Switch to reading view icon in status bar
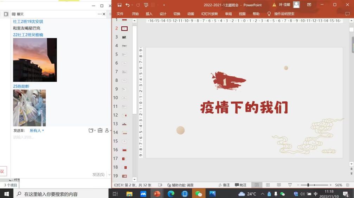 (279, 185)
